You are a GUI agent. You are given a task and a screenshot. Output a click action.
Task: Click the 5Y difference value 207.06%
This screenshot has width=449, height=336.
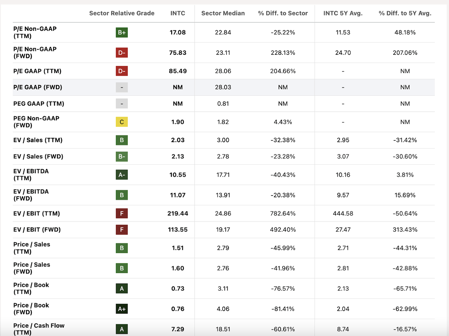pyautogui.click(x=405, y=53)
